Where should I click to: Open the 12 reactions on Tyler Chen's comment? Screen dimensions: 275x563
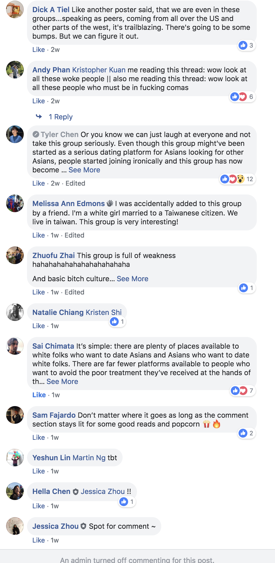pos(237,179)
